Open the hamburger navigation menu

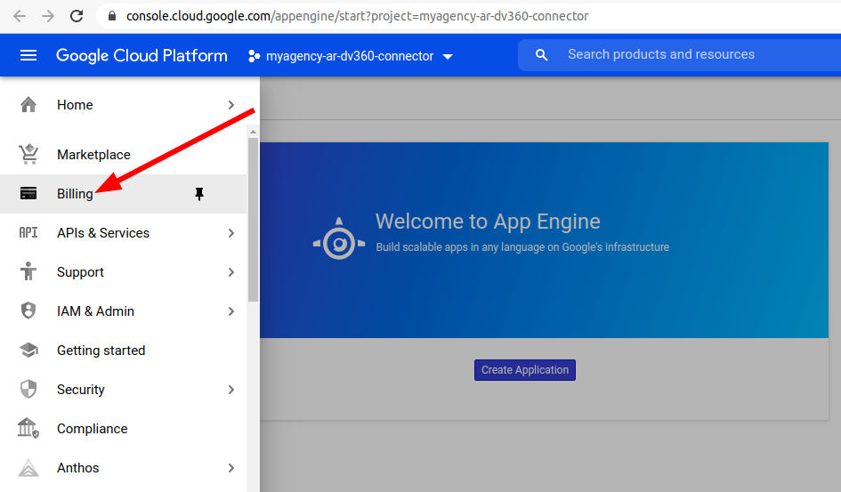pyautogui.click(x=28, y=55)
